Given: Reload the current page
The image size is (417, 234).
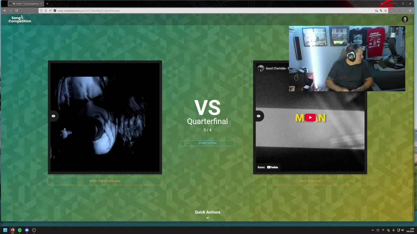Looking at the screenshot, I should tap(16, 11).
